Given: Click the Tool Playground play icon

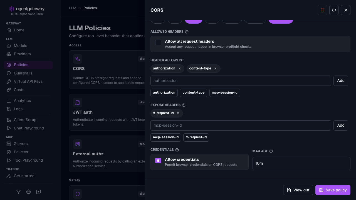Looking at the screenshot, I should tap(9, 160).
